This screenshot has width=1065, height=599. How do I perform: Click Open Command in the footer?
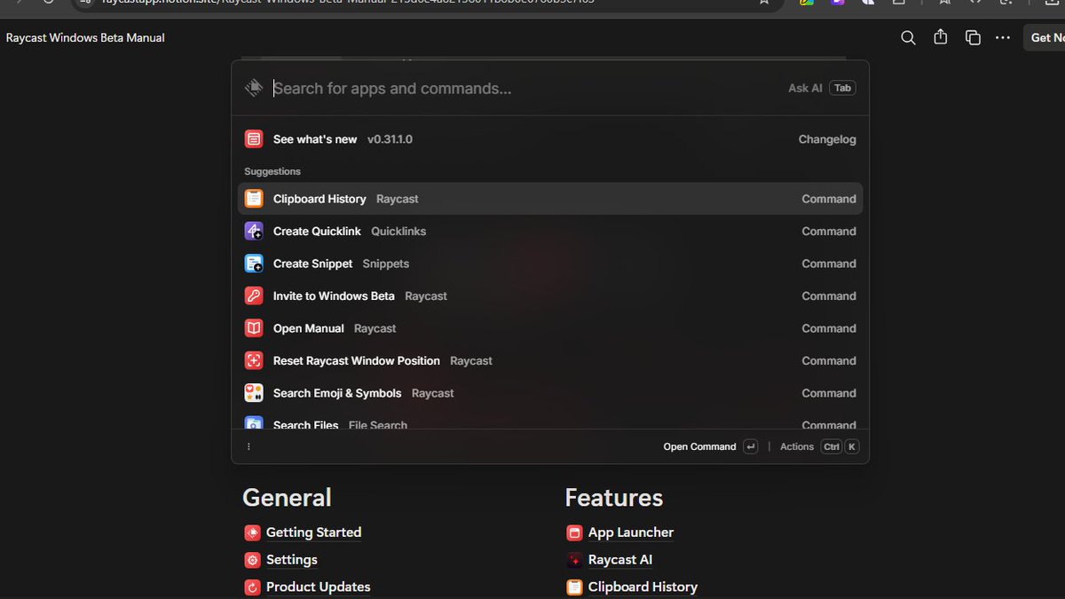tap(699, 446)
